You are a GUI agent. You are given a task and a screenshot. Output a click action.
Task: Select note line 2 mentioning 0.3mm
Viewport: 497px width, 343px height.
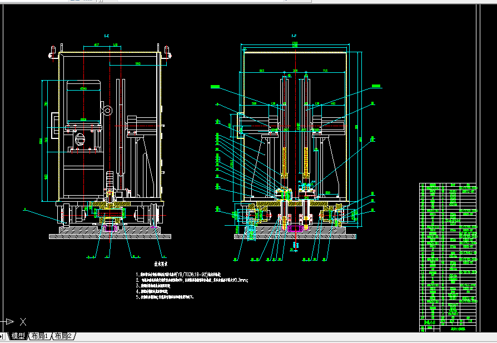pyautogui.click(x=192, y=280)
